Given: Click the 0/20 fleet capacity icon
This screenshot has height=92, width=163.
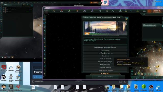Looking at the screenshot, I should click(x=144, y=10).
